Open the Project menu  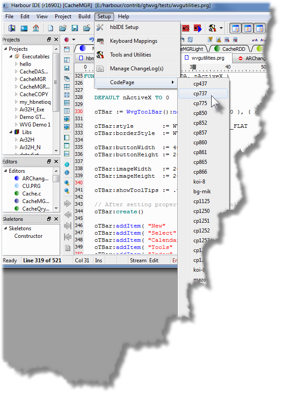point(63,16)
